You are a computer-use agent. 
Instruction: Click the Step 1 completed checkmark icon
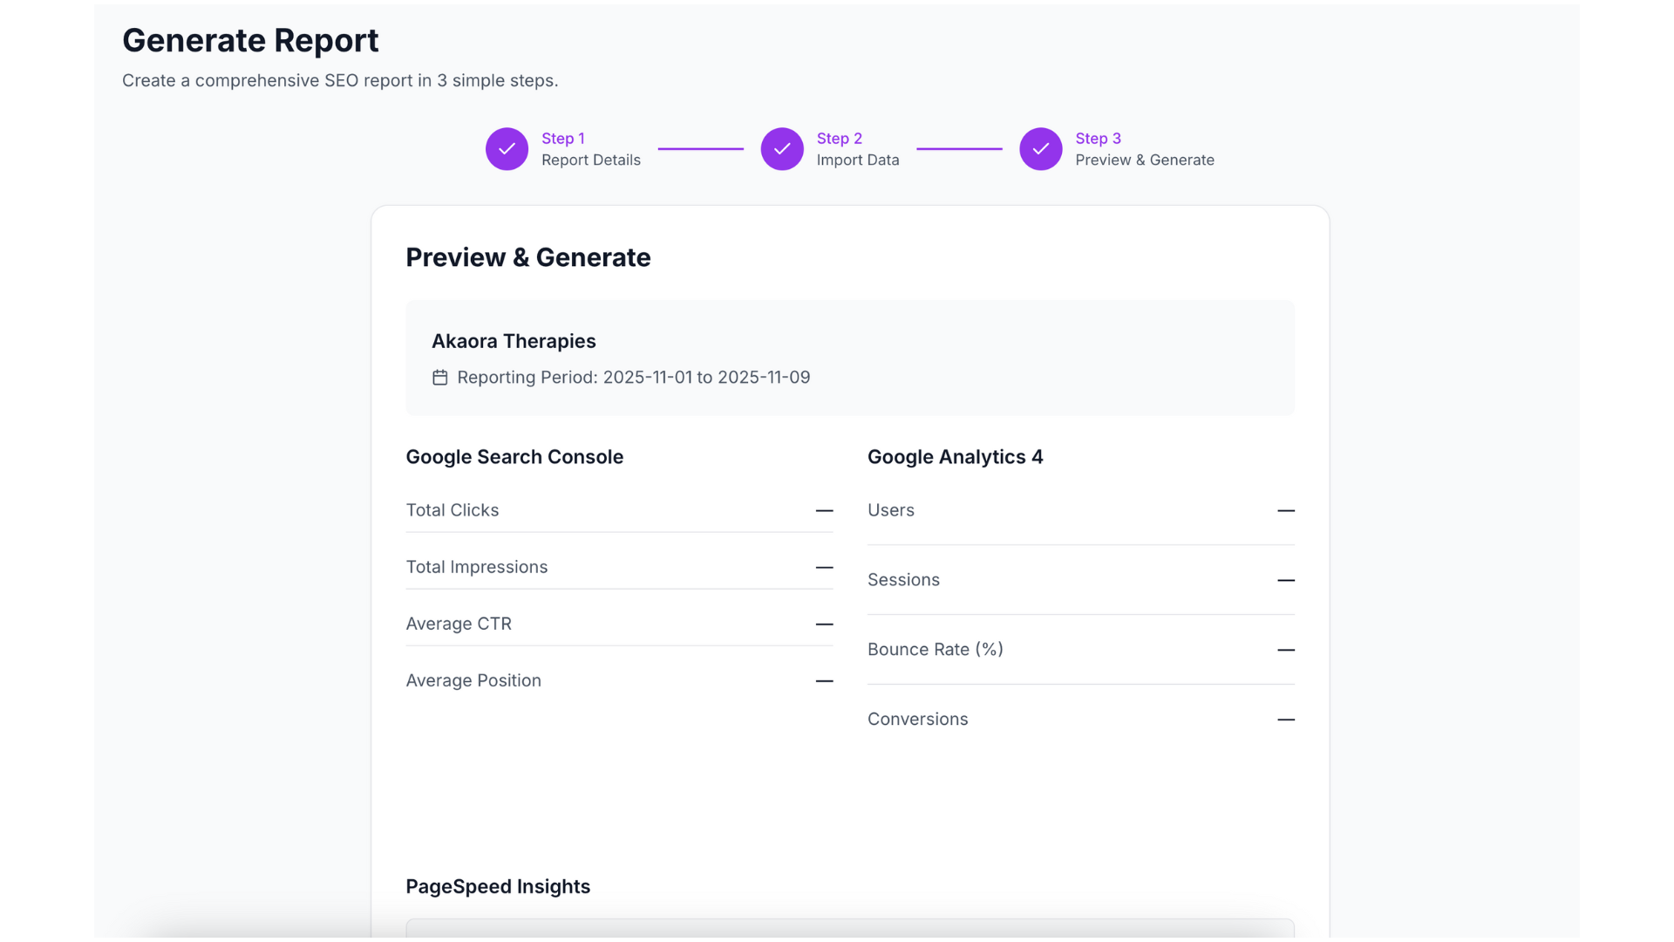pyautogui.click(x=507, y=149)
